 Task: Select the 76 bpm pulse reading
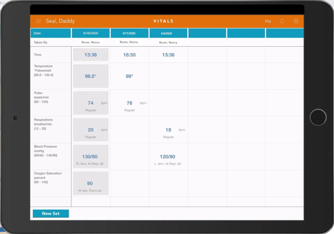click(x=129, y=103)
